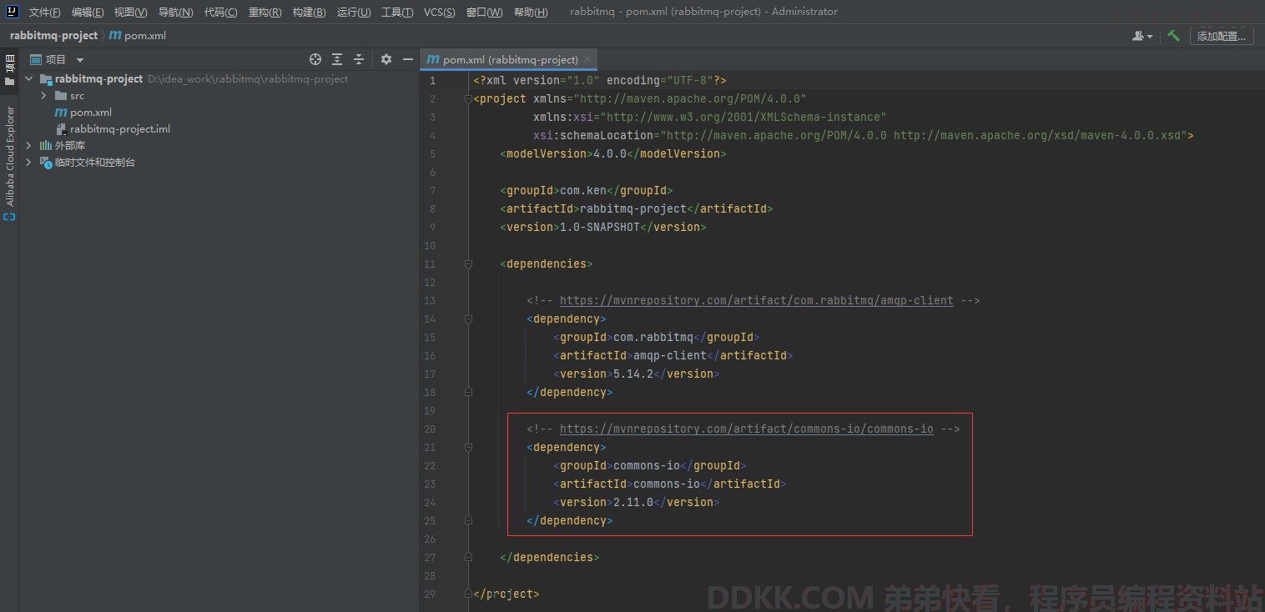Toggle the 项目 tool window side tab
Viewport: 1265px width, 612px height.
9,71
